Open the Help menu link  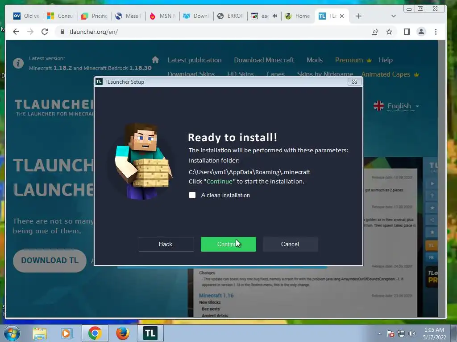pyautogui.click(x=386, y=60)
